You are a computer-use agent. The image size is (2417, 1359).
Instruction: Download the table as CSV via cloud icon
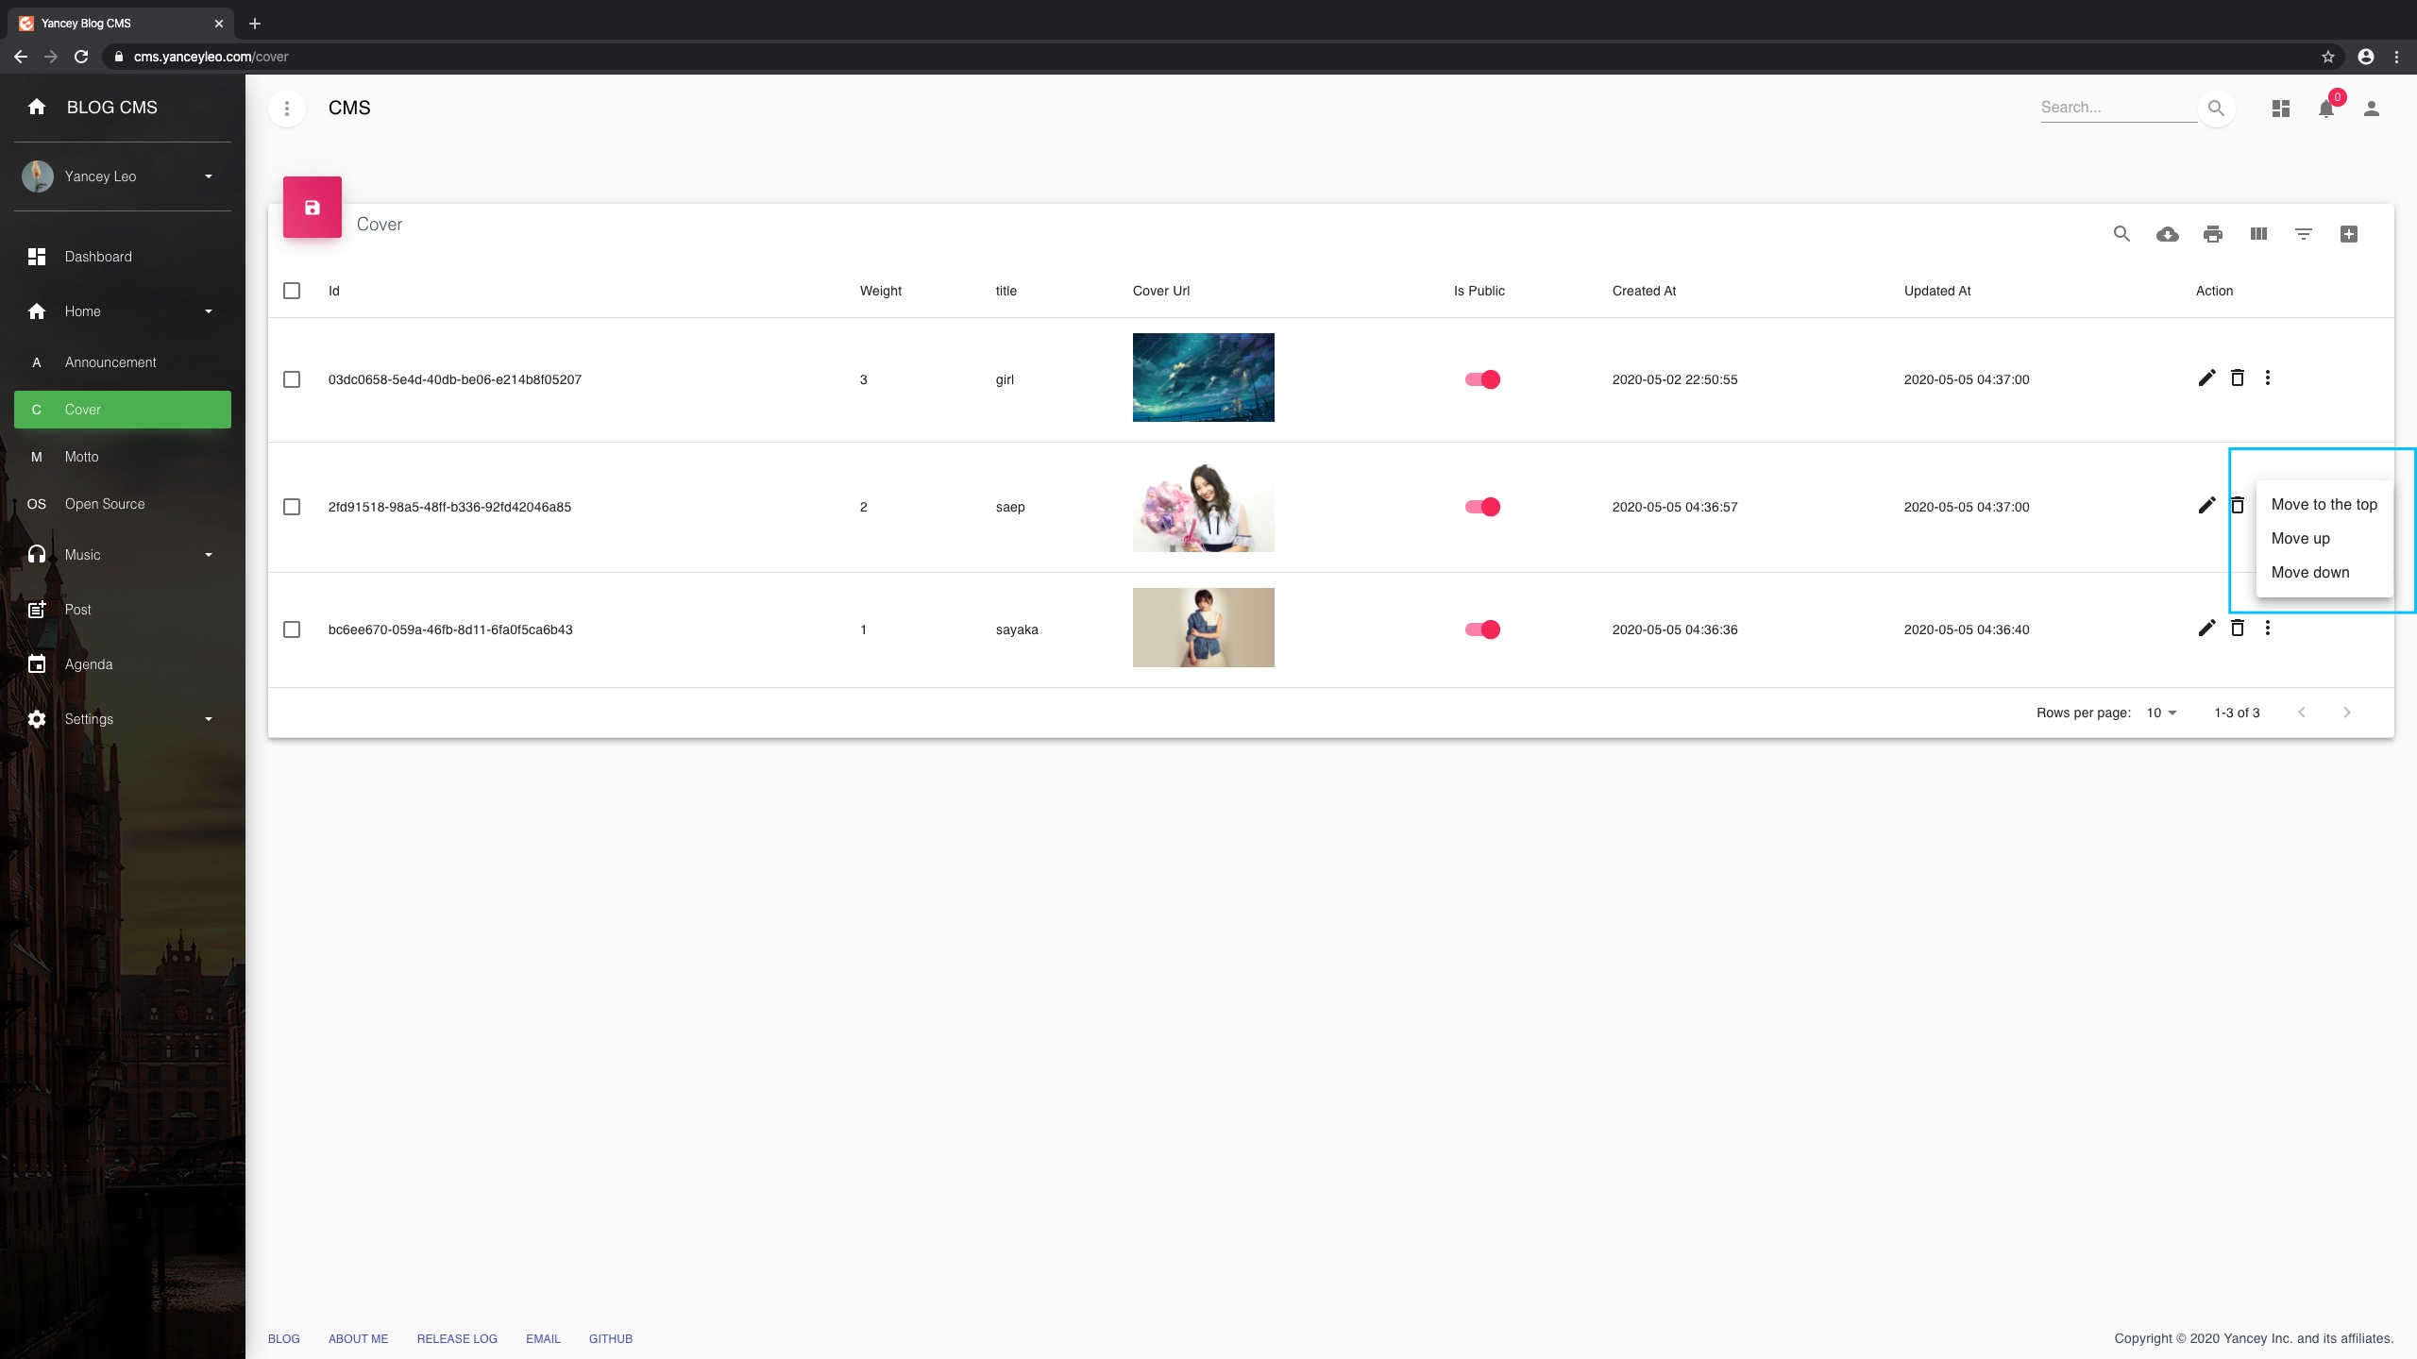(2167, 234)
